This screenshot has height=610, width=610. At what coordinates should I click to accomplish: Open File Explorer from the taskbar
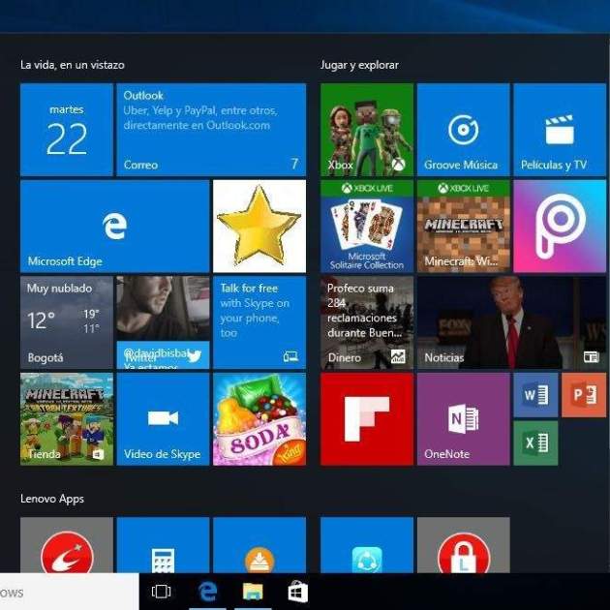pyautogui.click(x=254, y=592)
